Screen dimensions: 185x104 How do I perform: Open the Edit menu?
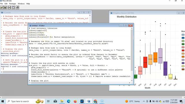point(6,4)
